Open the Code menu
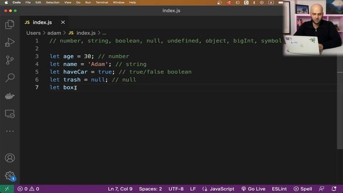Screen dimensions: 343x193 tap(17, 2)
